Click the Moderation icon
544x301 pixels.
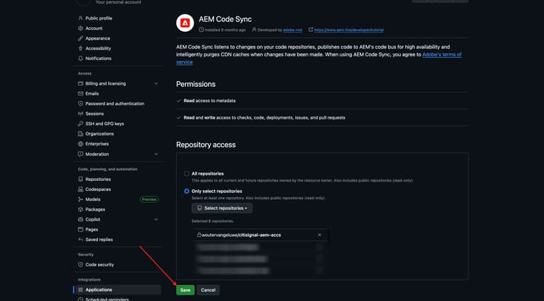[81, 154]
